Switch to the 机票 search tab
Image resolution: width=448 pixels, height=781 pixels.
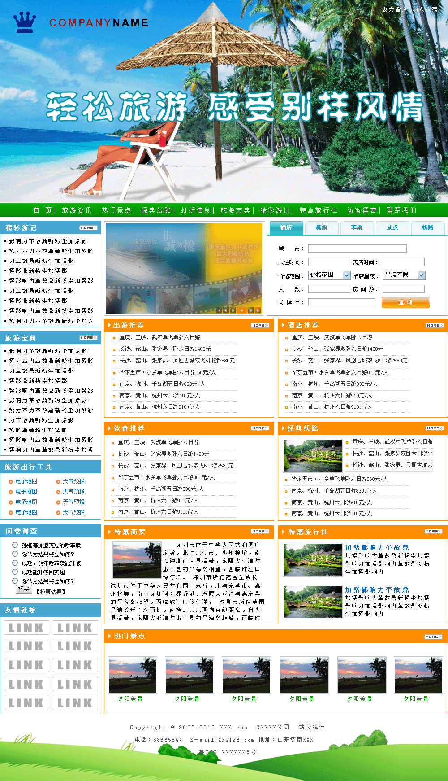point(321,228)
